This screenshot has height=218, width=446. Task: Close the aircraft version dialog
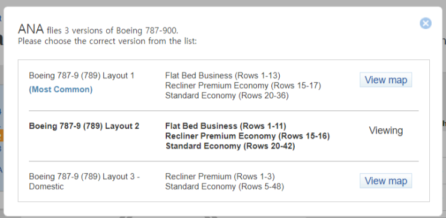click(x=426, y=23)
